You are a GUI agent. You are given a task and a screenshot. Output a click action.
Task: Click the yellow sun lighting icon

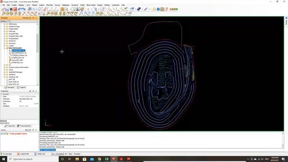(154, 9)
